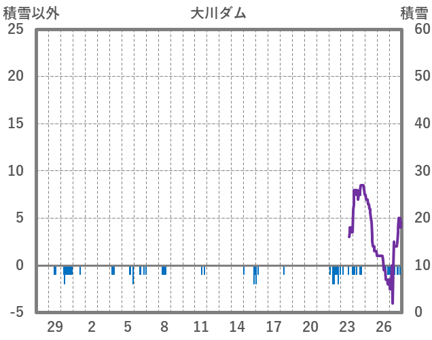Click the date label 23 on x-axis

tap(346, 325)
